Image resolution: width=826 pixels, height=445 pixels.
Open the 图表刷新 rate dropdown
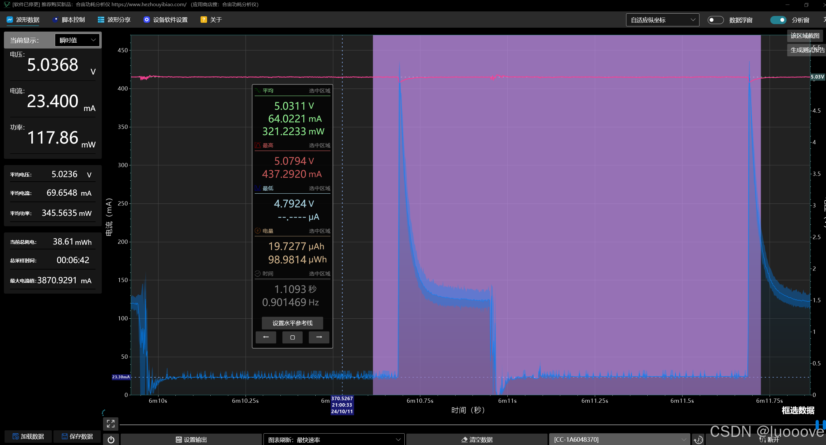(x=334, y=440)
